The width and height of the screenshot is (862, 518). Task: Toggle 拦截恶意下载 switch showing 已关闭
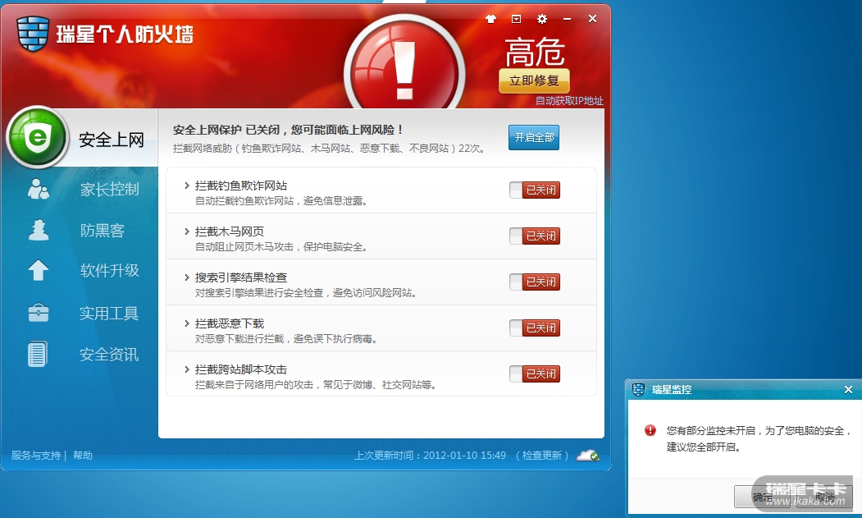pyautogui.click(x=535, y=328)
